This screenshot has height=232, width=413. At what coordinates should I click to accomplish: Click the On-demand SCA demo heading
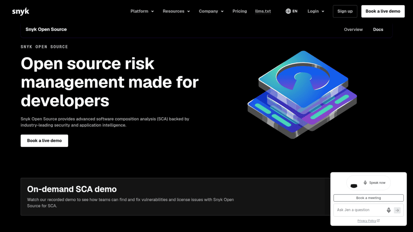72,189
